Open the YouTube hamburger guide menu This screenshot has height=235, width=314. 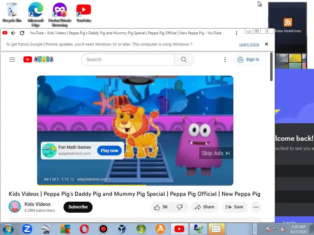point(12,60)
